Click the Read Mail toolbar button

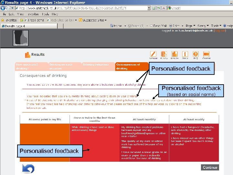click(x=158, y=26)
